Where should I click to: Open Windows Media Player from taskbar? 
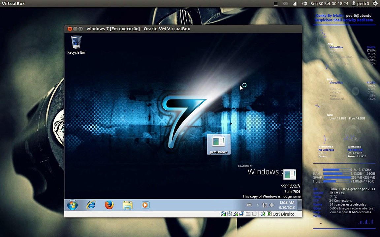pyautogui.click(x=145, y=205)
